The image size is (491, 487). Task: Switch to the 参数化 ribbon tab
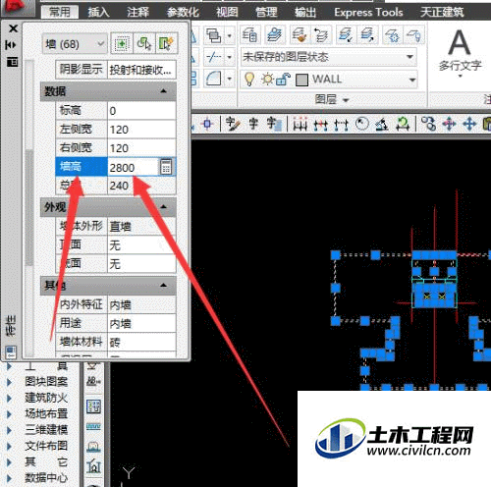tap(183, 12)
